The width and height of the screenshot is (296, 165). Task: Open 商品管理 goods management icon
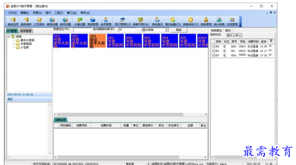coord(93,22)
